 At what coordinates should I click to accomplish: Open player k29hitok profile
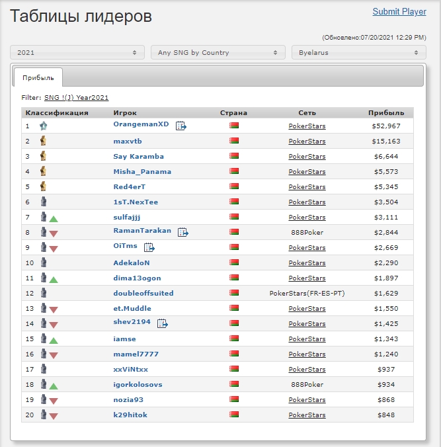coord(130,415)
